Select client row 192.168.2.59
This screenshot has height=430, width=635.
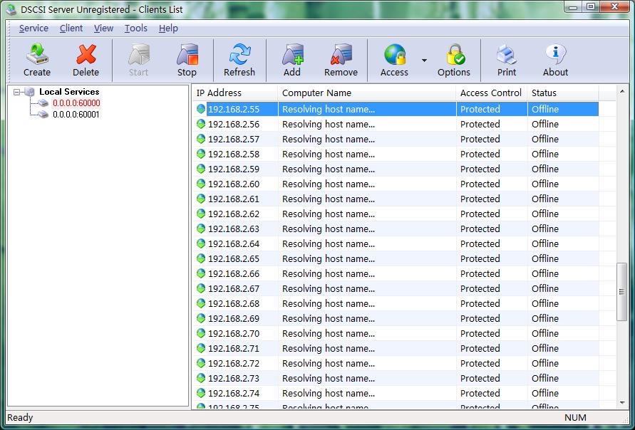pos(396,169)
